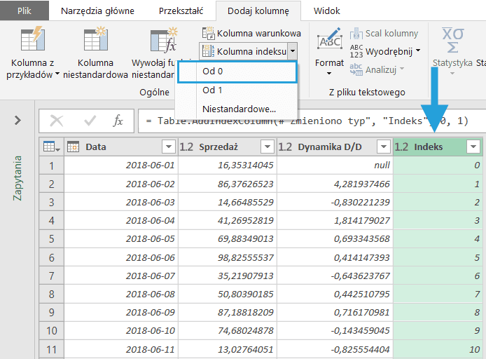Image resolution: width=486 pixels, height=359 pixels.
Task: Click inside the formula bar text
Action: click(x=308, y=121)
